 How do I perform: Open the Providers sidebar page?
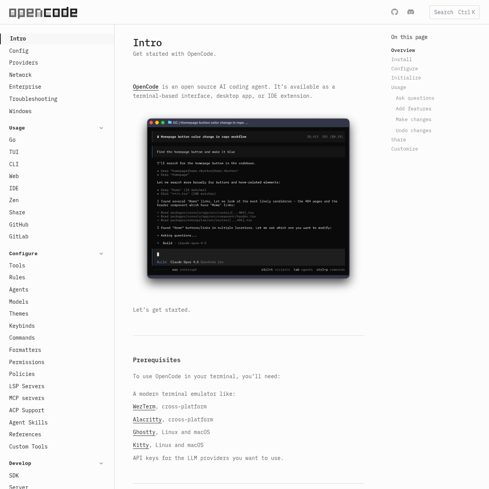point(24,63)
